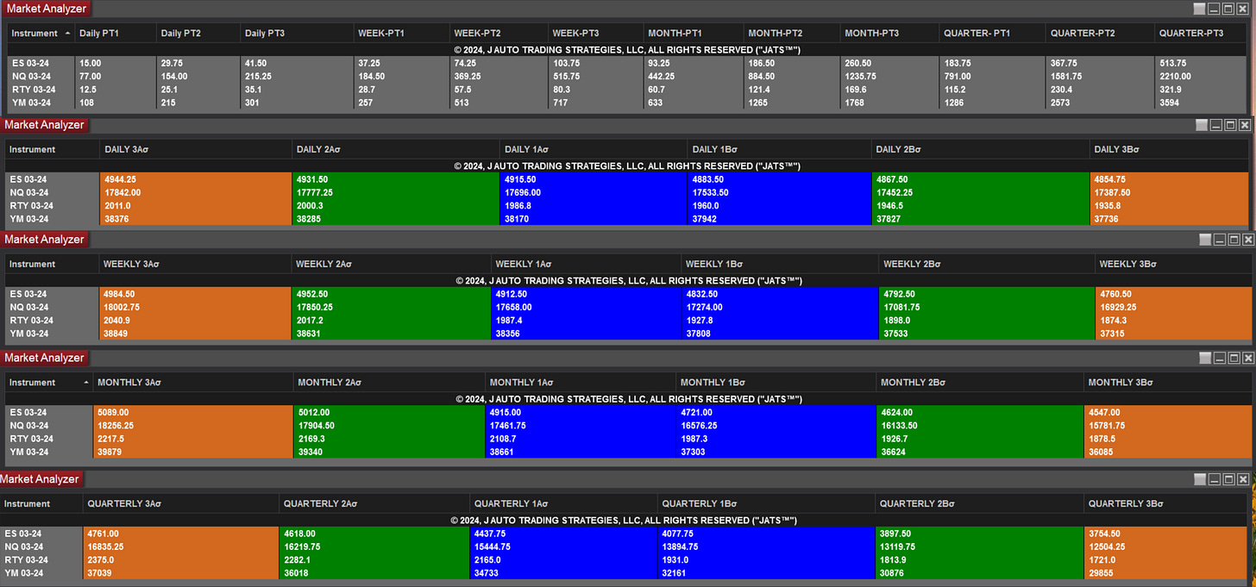Click the gray link square in the WEEKLY 3Aσ window
This screenshot has height=587, width=1256.
click(x=1203, y=240)
